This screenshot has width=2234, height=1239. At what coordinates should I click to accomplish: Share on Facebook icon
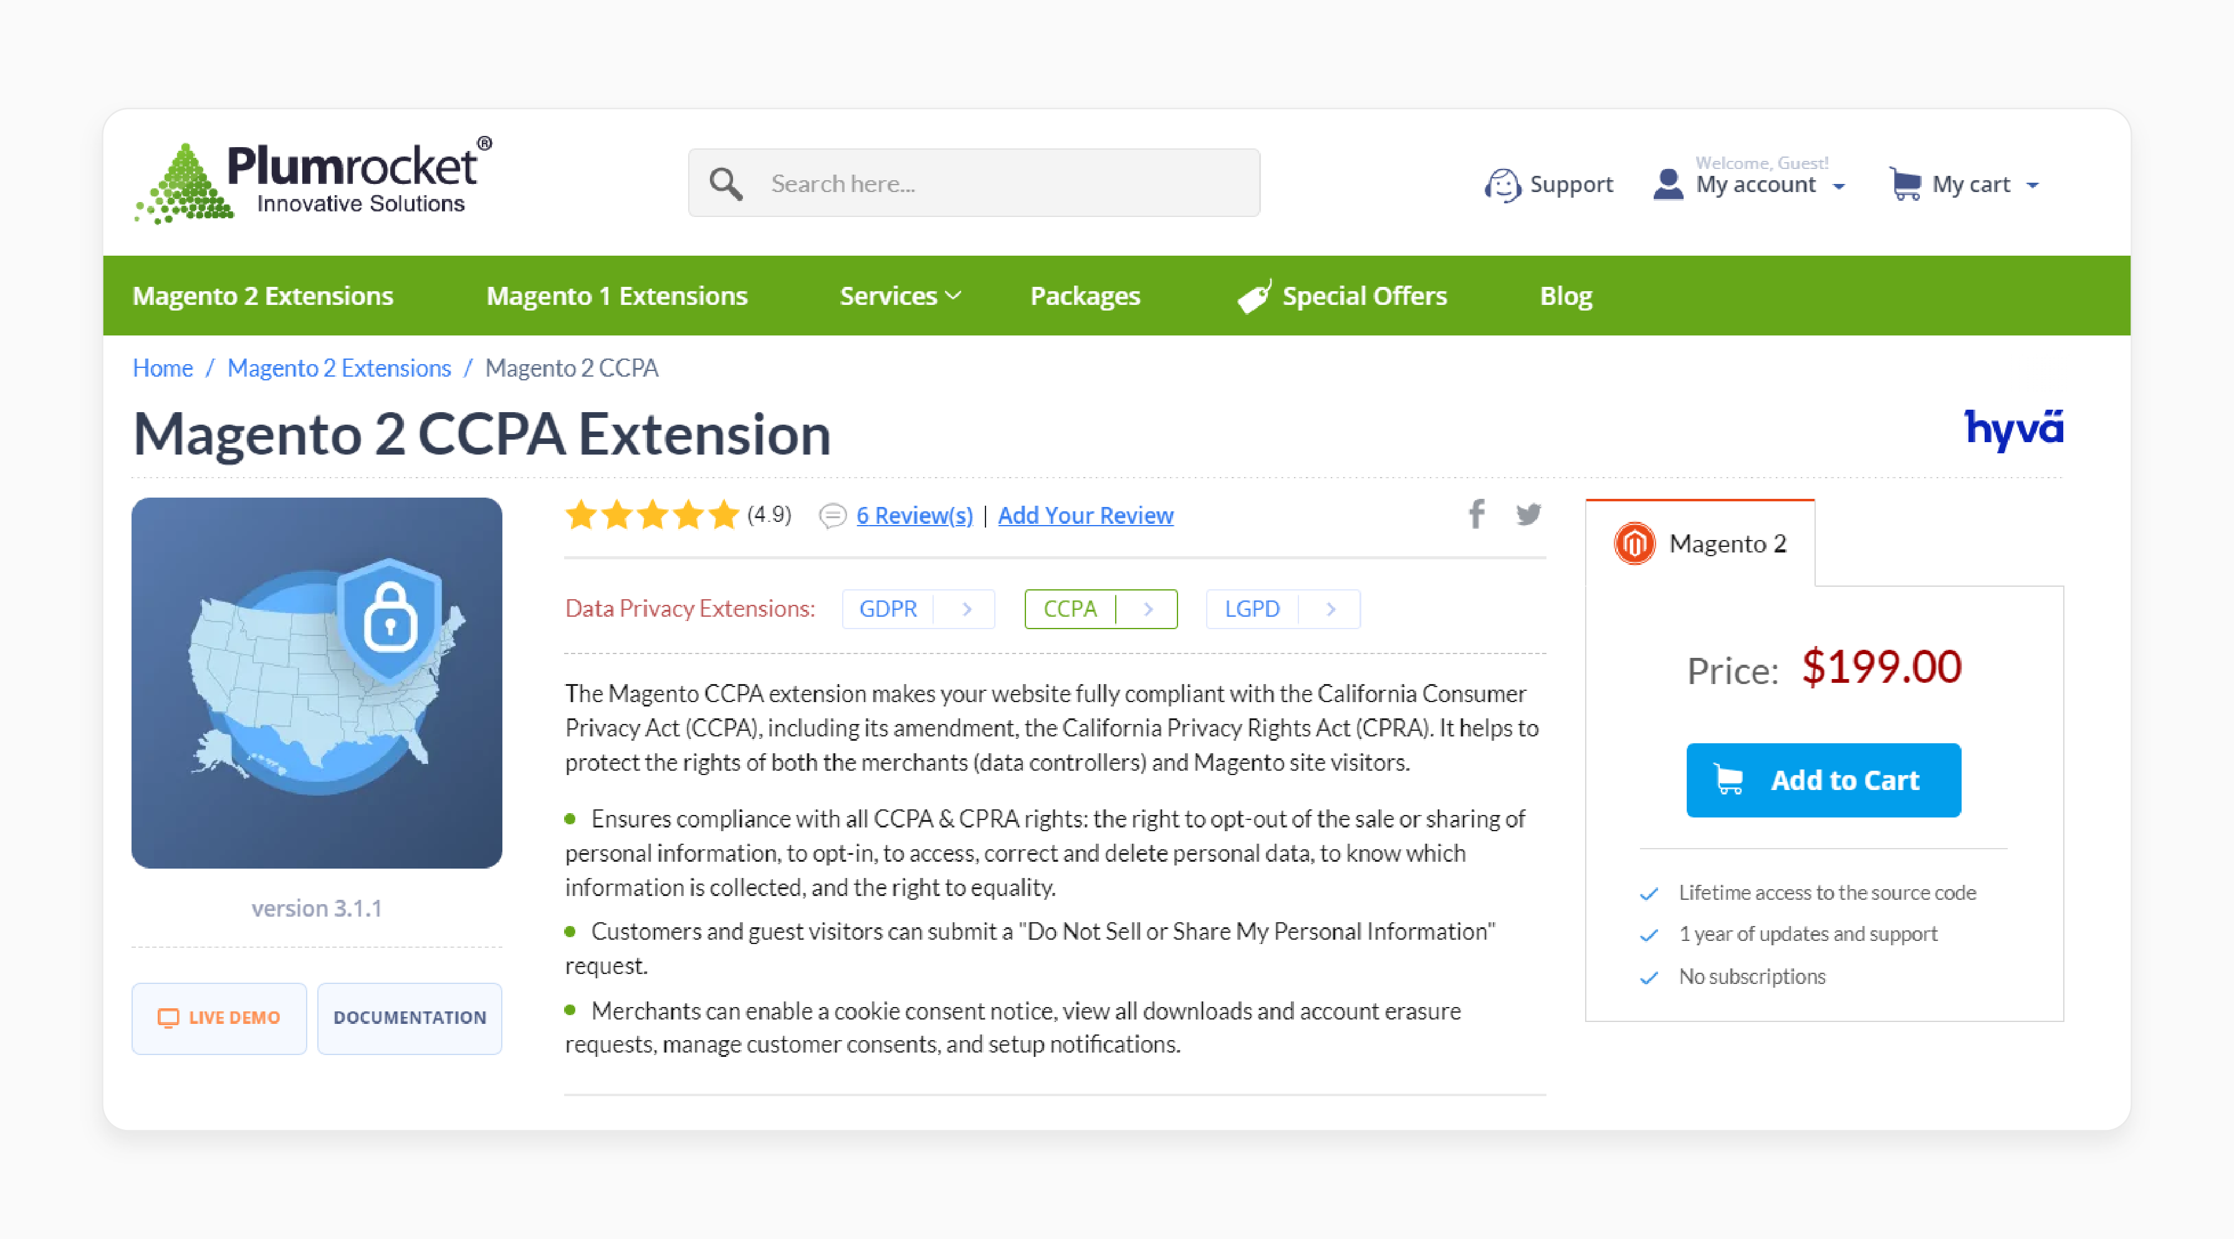[1476, 514]
